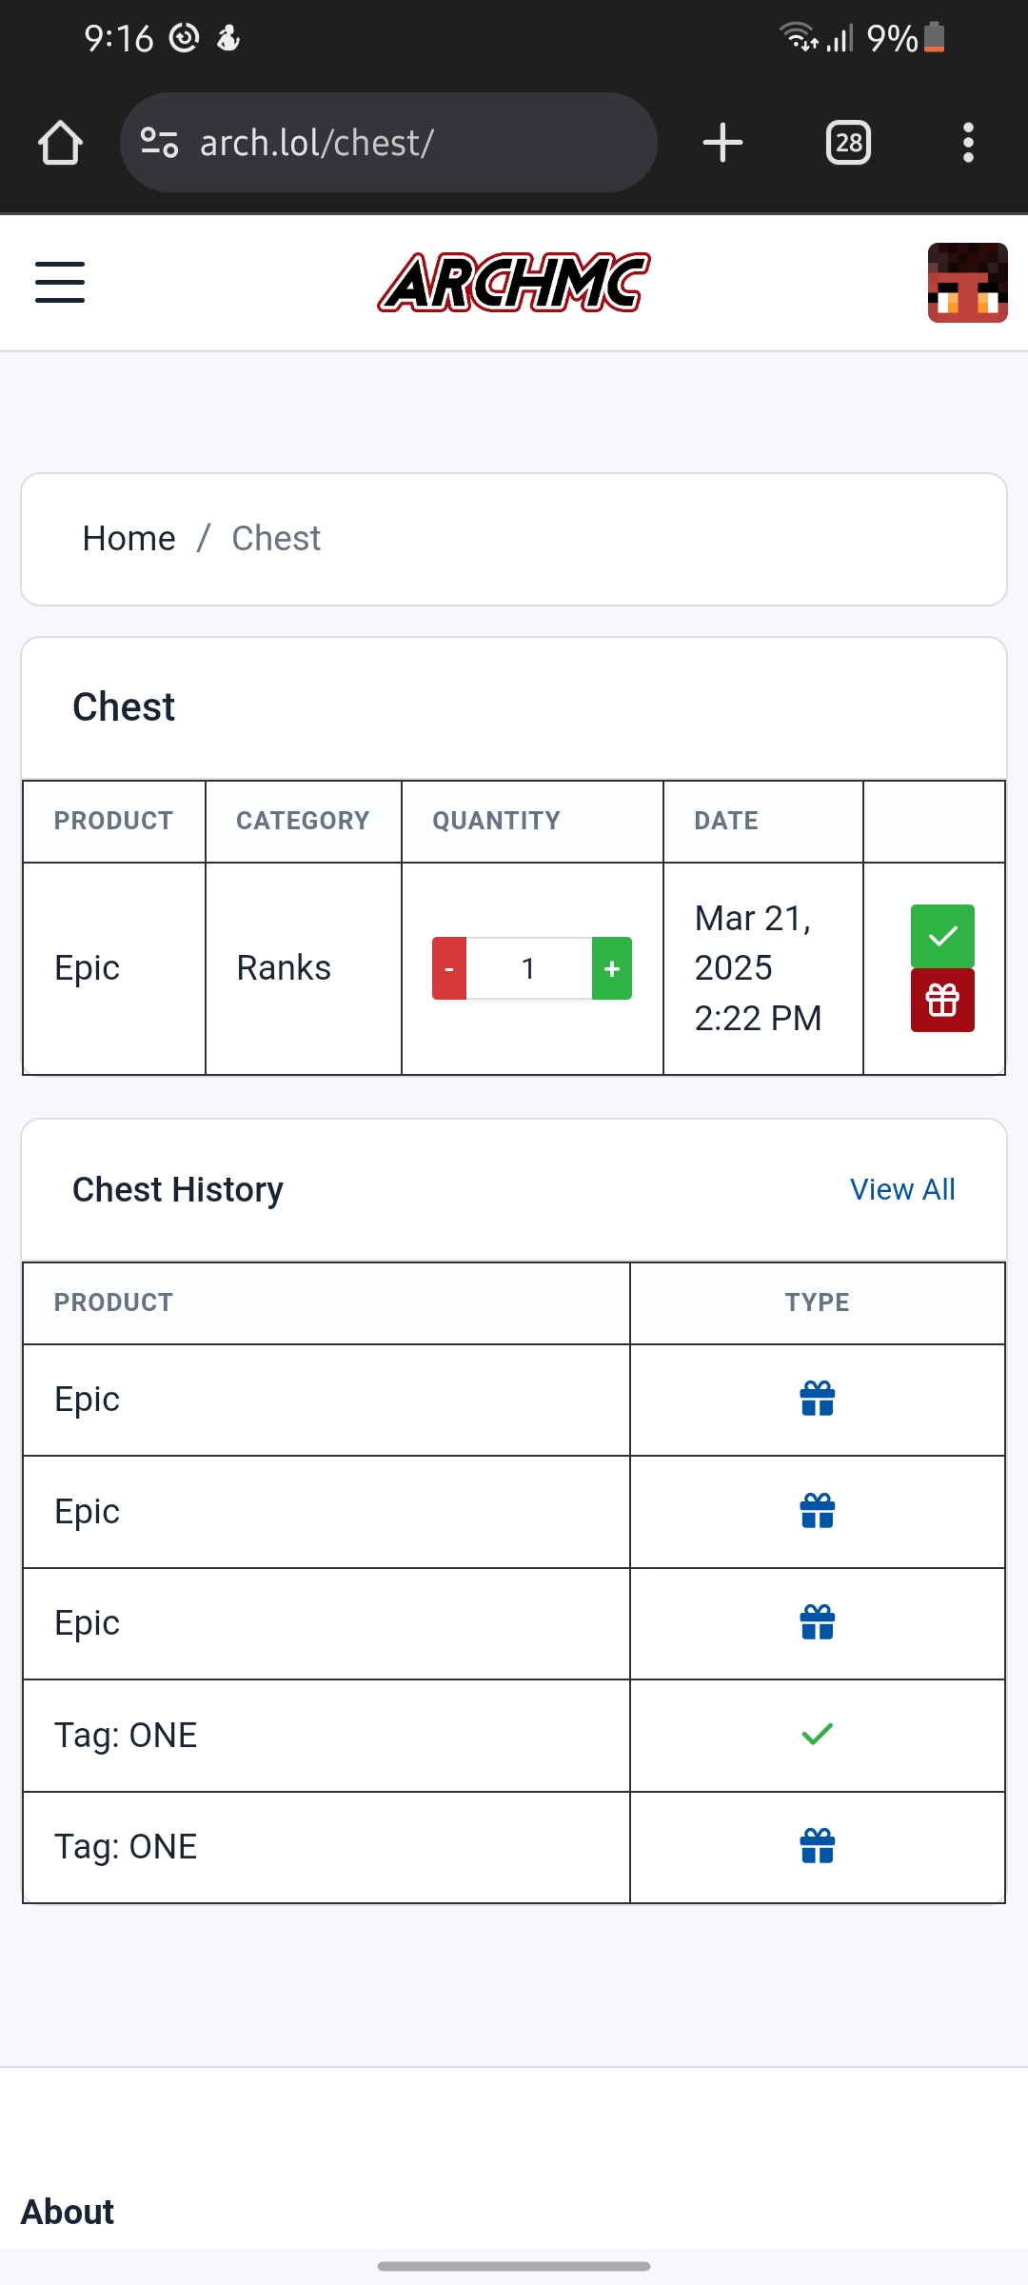This screenshot has width=1028, height=2285.
Task: Show the 28 open tabs switcher
Action: point(848,143)
